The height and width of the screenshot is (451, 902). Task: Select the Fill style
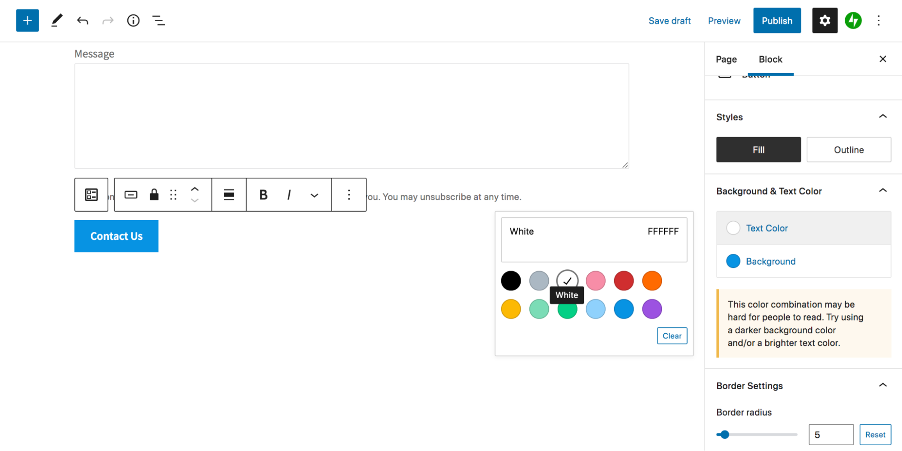(x=759, y=150)
